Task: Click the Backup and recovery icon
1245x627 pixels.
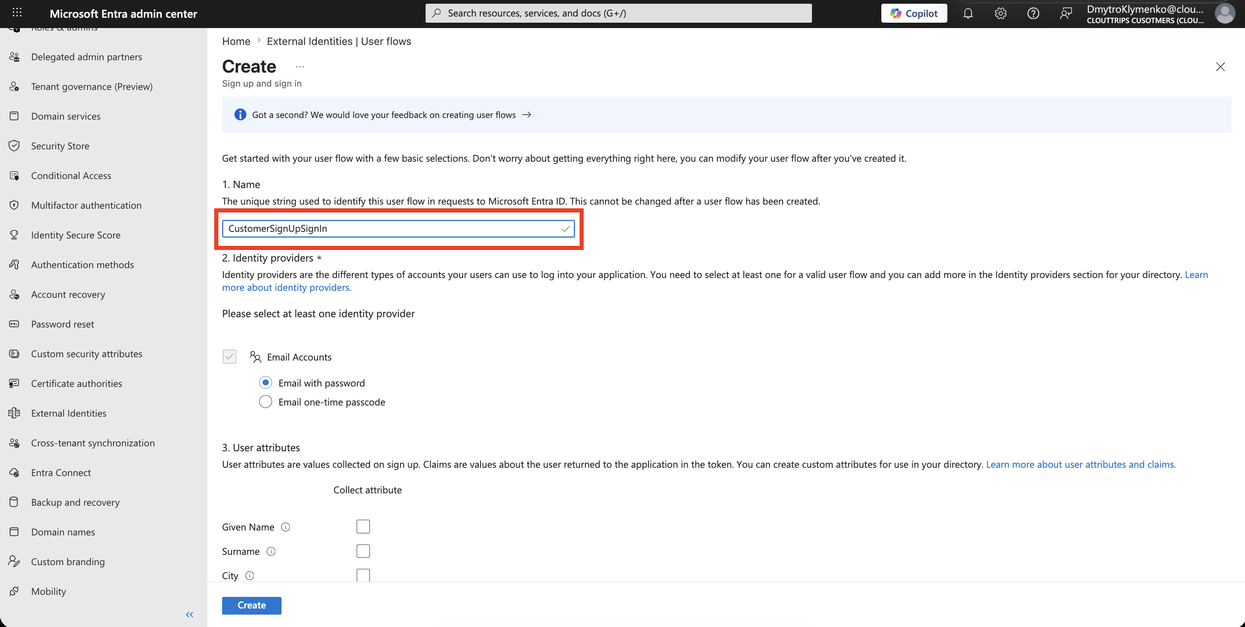Action: coord(14,502)
